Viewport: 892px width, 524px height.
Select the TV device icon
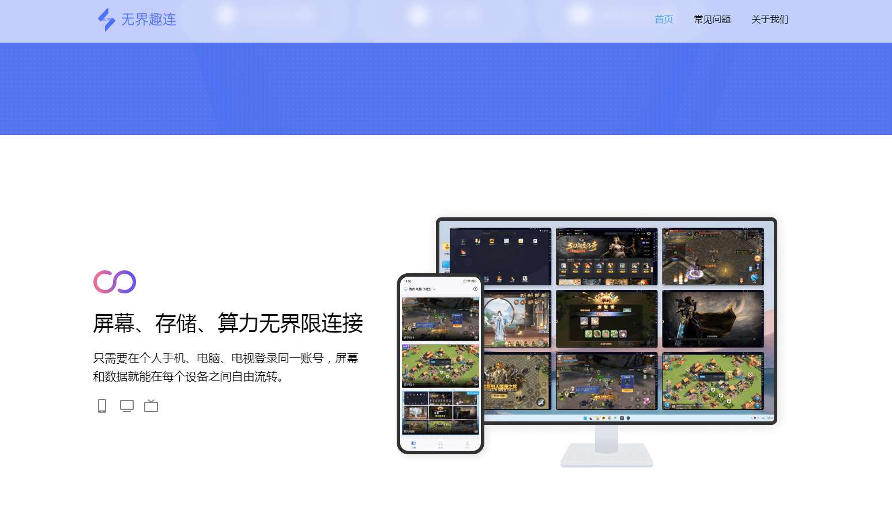point(151,406)
